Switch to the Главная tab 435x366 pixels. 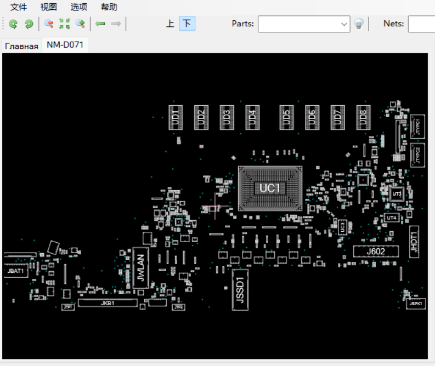point(22,46)
